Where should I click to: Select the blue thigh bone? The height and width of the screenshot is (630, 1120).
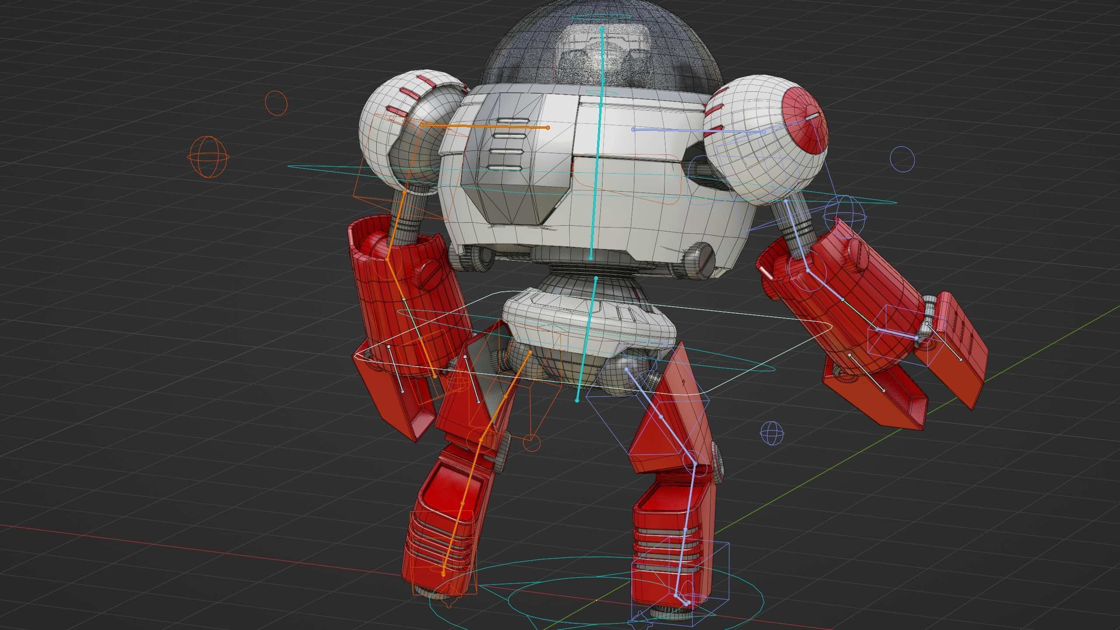pos(661,416)
